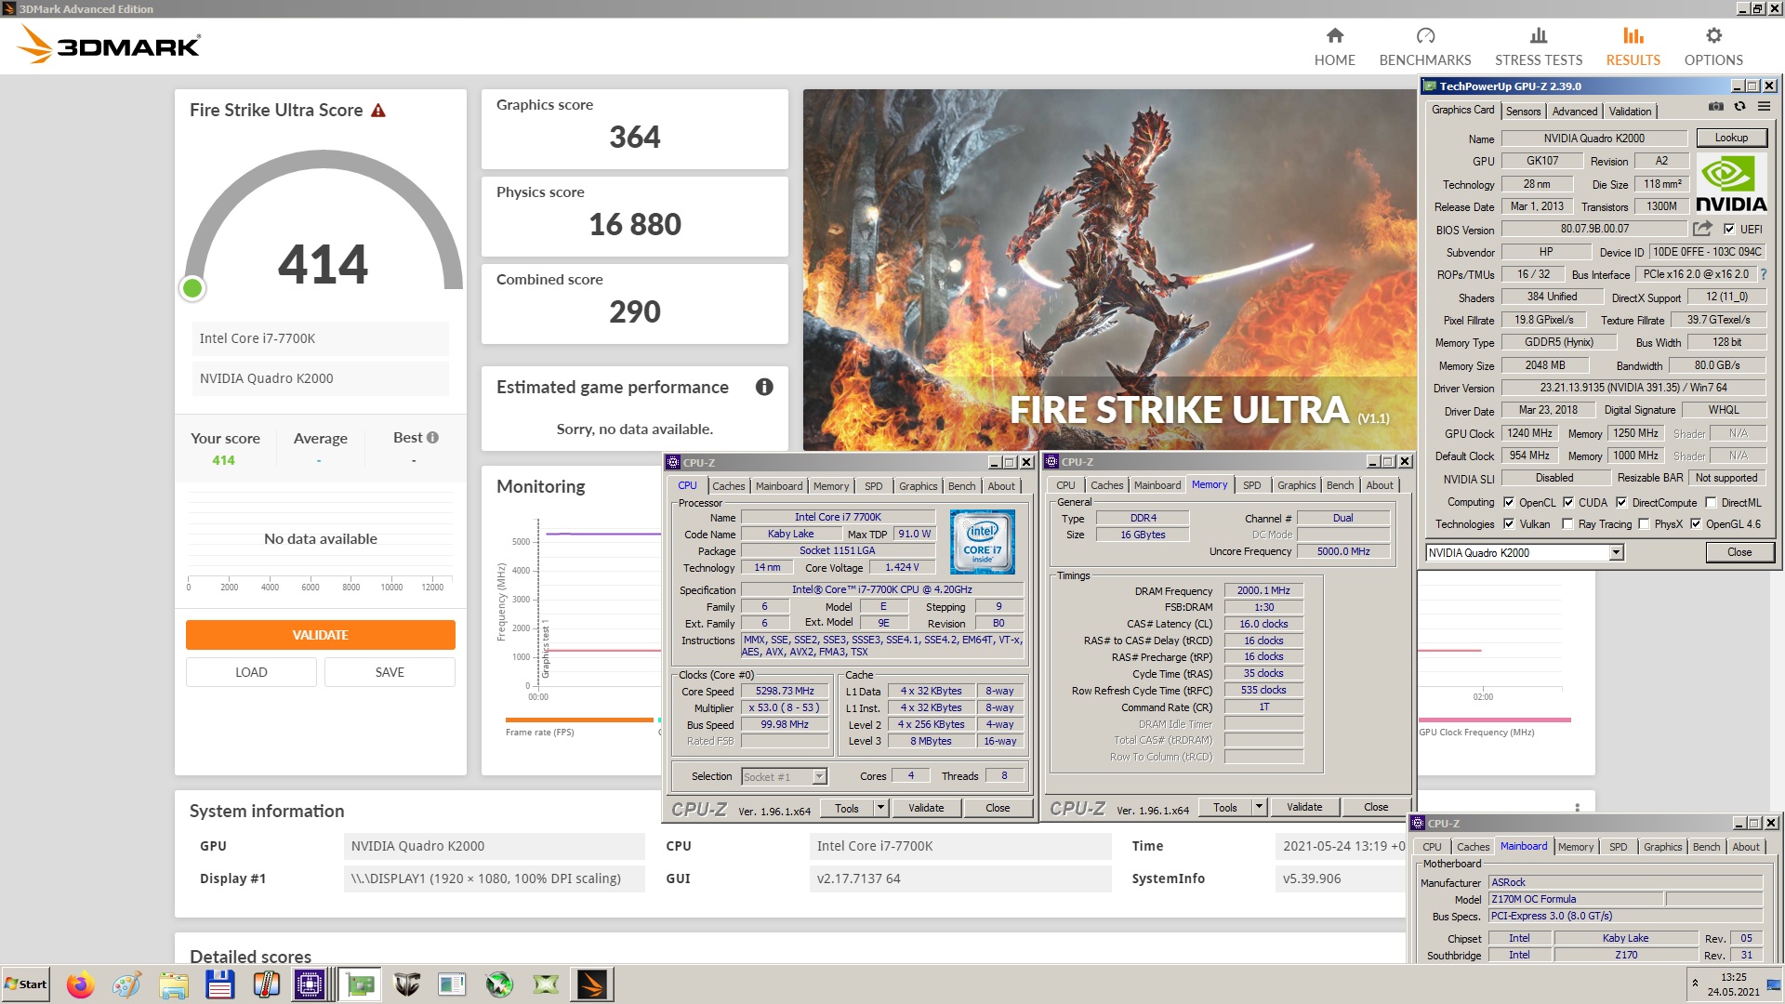Click Validate in CPU-Z Memory window

(x=1303, y=807)
